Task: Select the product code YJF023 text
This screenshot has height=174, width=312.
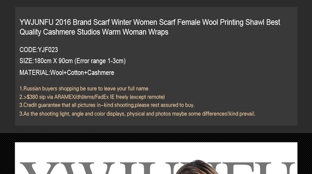Action: (48, 50)
